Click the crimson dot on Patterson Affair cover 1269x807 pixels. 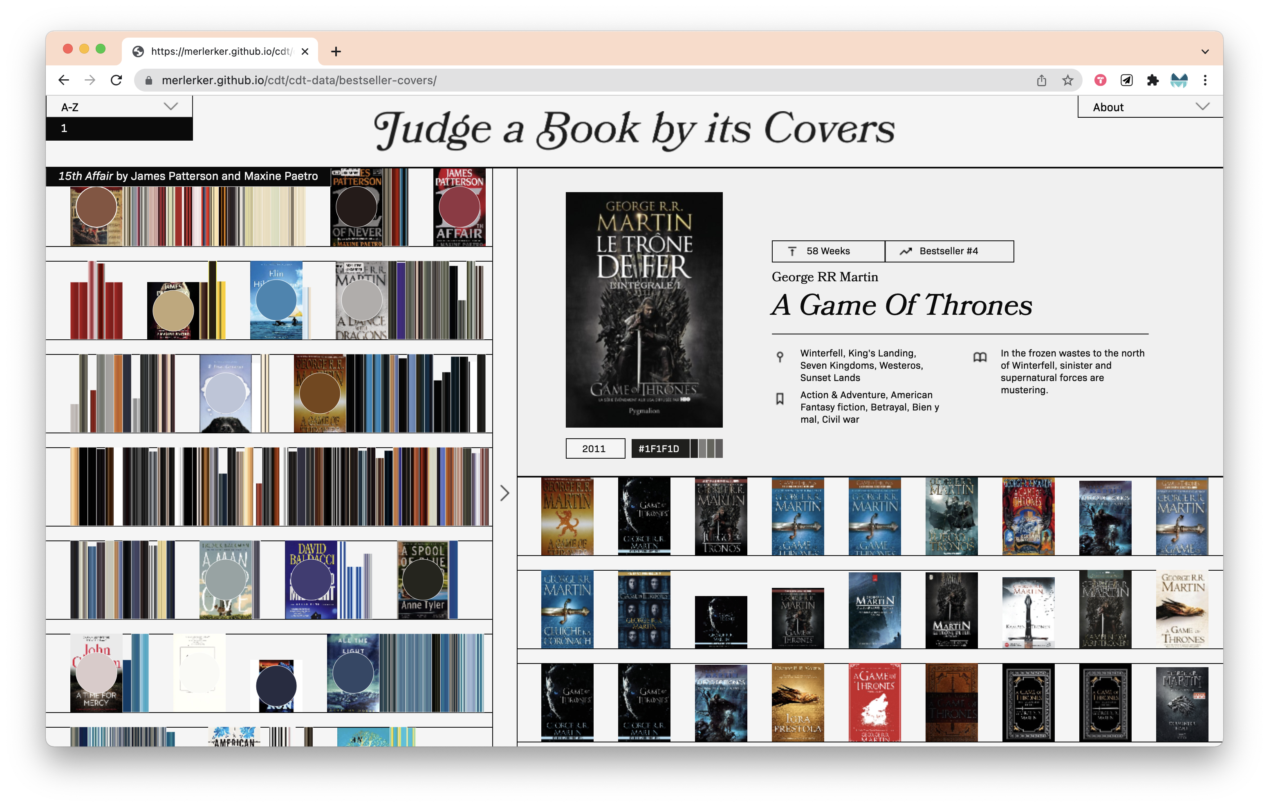(x=459, y=207)
